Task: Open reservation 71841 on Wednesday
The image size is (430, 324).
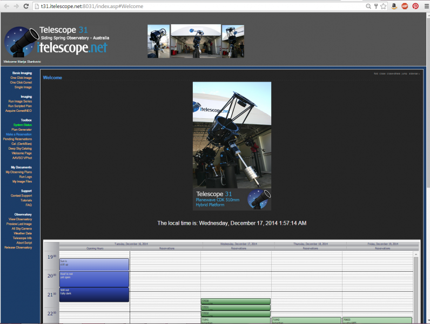Action: pos(236,320)
